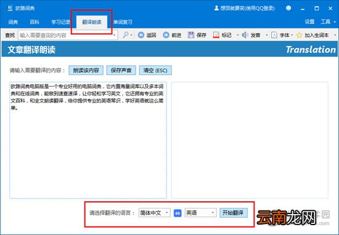Open the magnifier search options arrow
The width and height of the screenshot is (339, 235).
[131, 35]
